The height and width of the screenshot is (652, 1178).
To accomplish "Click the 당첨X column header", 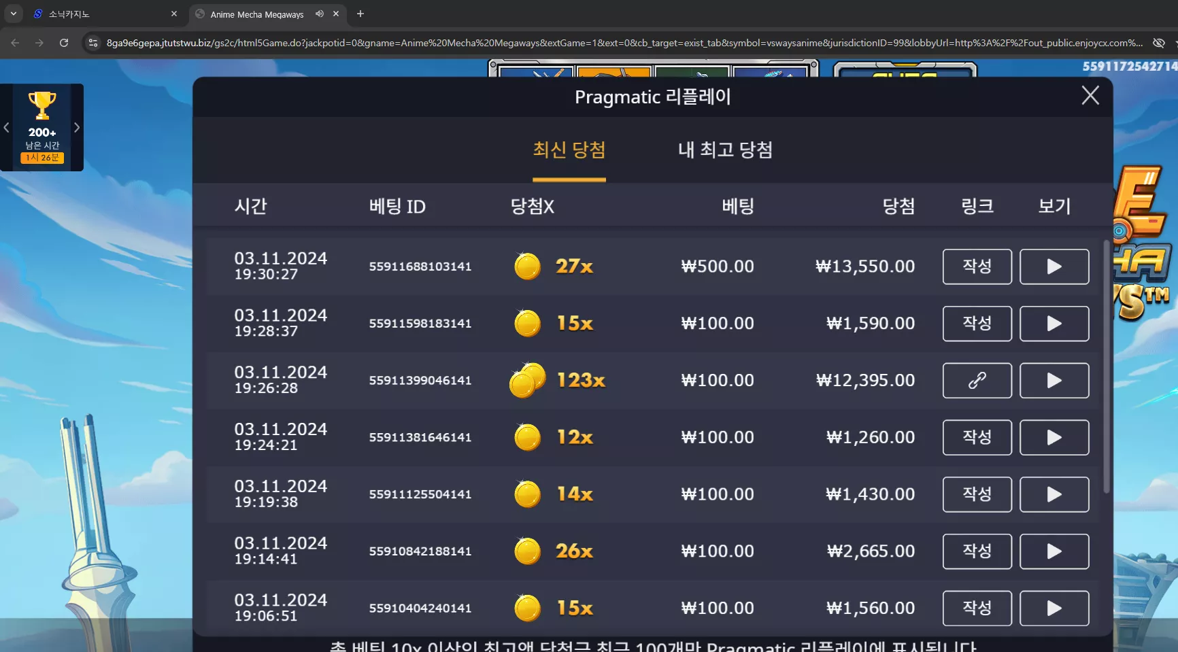I will (x=533, y=207).
